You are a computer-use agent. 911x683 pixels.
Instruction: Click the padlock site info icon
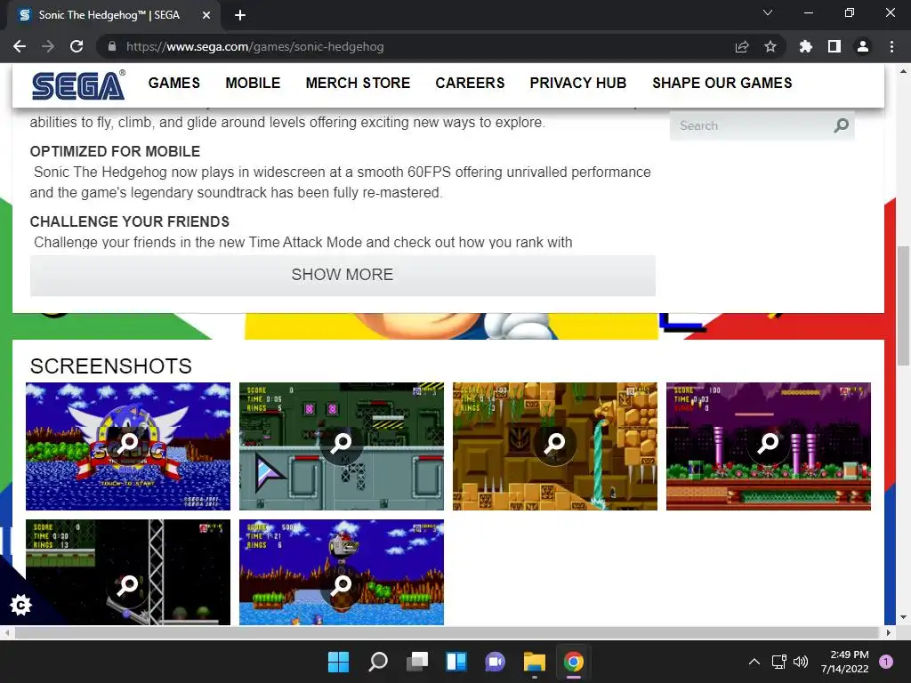tap(112, 46)
